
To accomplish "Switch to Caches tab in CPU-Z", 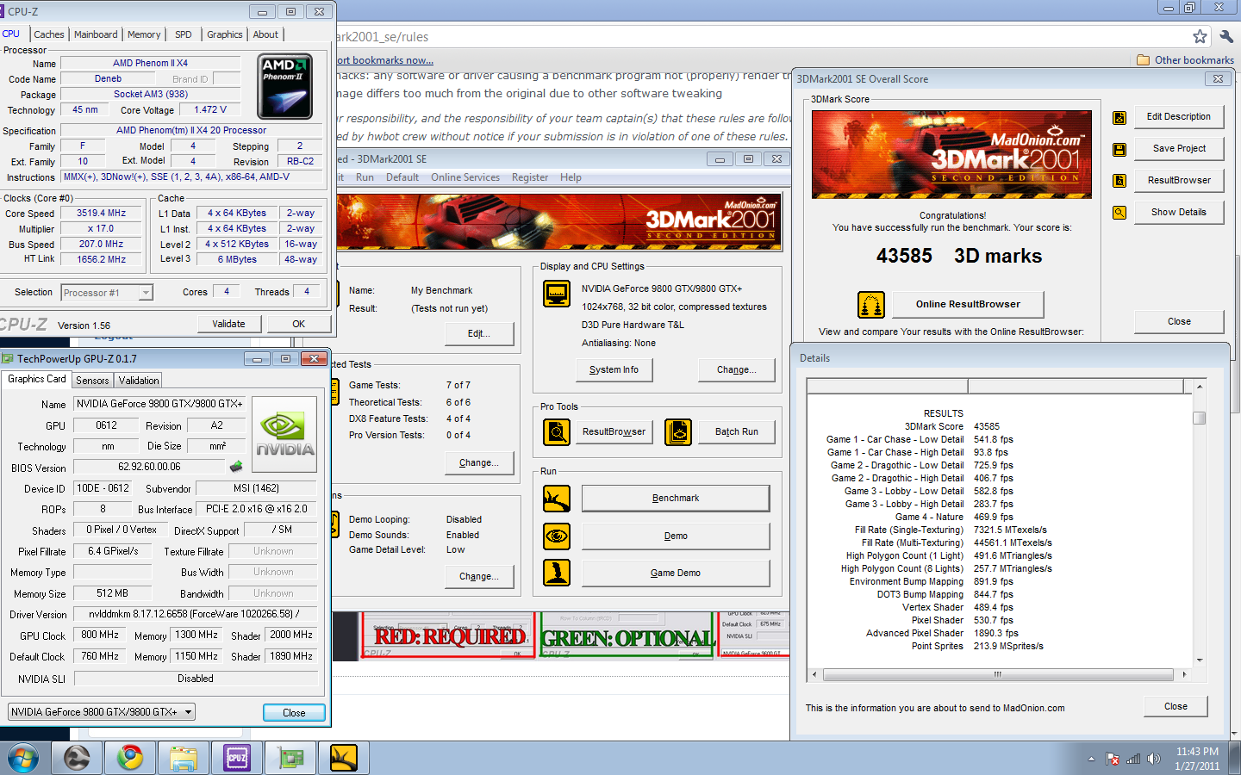I will click(x=49, y=34).
